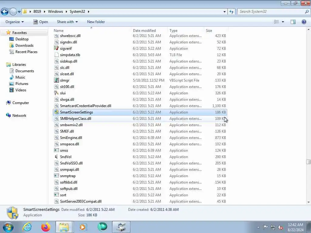
Task: Select the smss application icon
Action: [56, 150]
